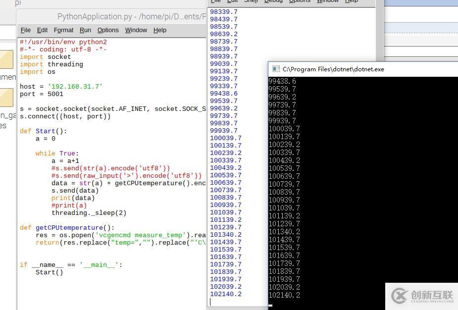Click the 'a = 0' line

point(45,139)
